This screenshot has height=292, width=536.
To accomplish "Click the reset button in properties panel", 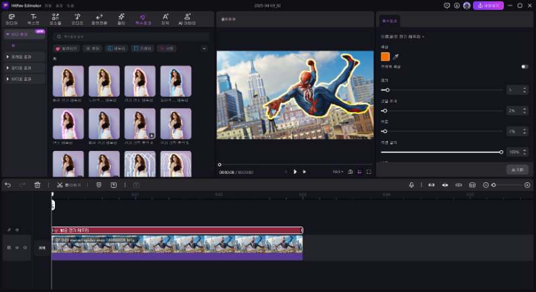I will [x=517, y=170].
